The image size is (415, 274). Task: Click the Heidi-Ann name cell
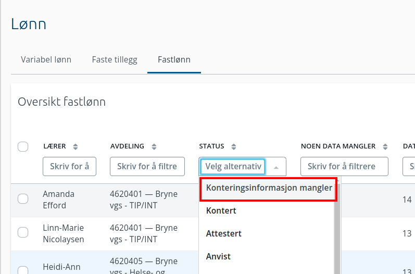point(61,267)
